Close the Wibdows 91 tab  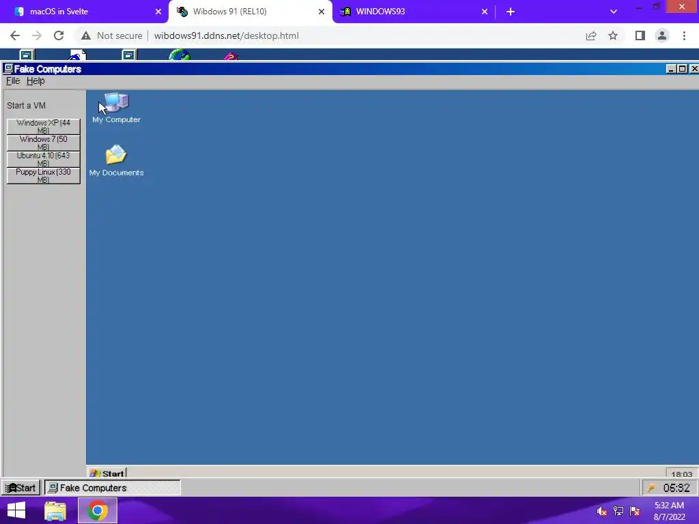322,12
